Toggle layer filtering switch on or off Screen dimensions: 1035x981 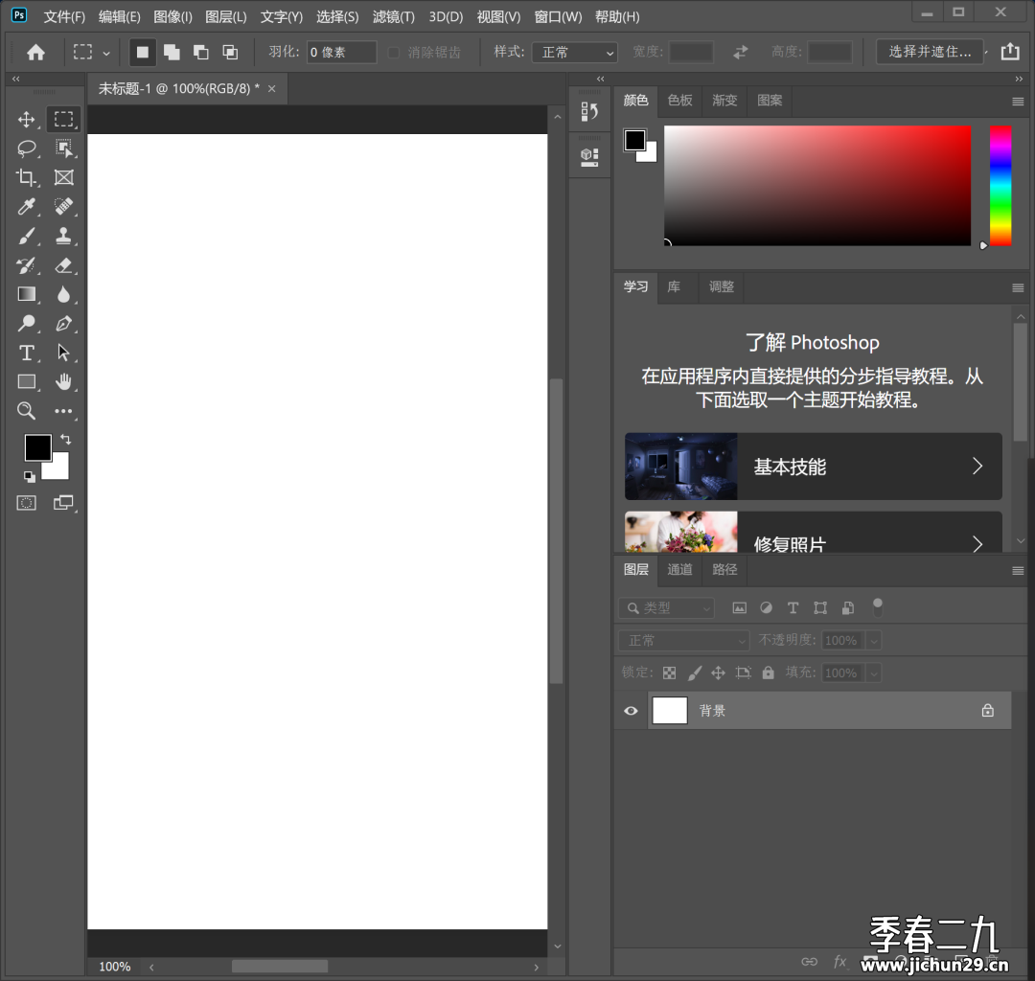877,607
